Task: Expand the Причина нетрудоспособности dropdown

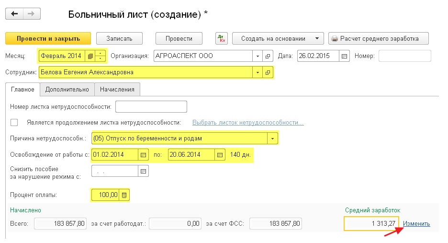Action: coord(272,139)
